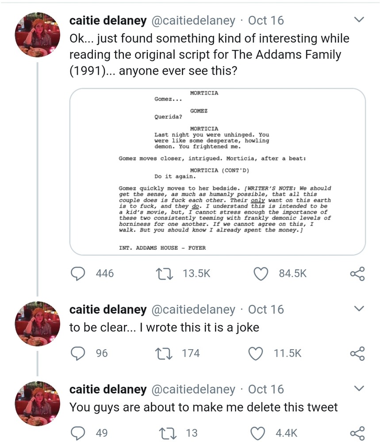Share the "delete this tweet" post

357,433
